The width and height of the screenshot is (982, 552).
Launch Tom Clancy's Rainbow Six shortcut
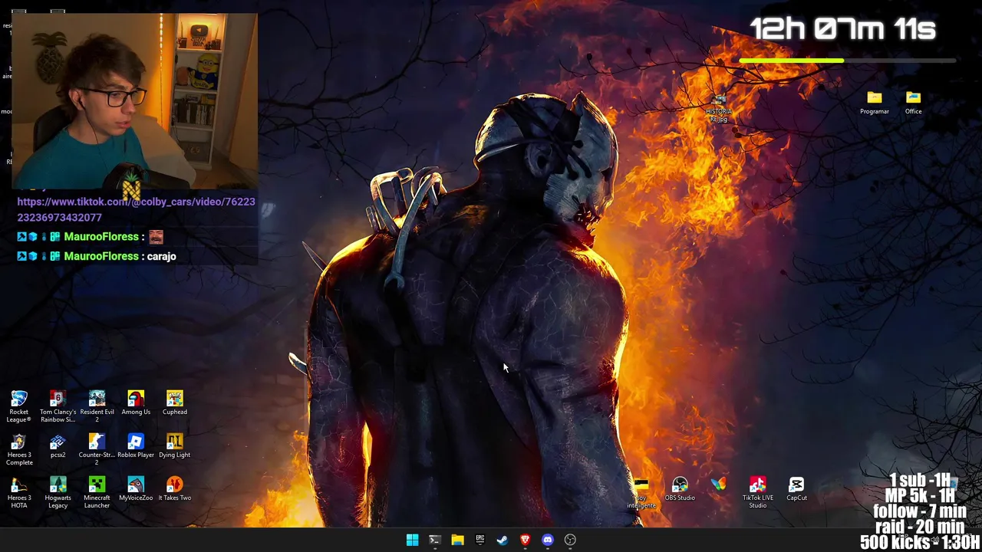tap(58, 406)
